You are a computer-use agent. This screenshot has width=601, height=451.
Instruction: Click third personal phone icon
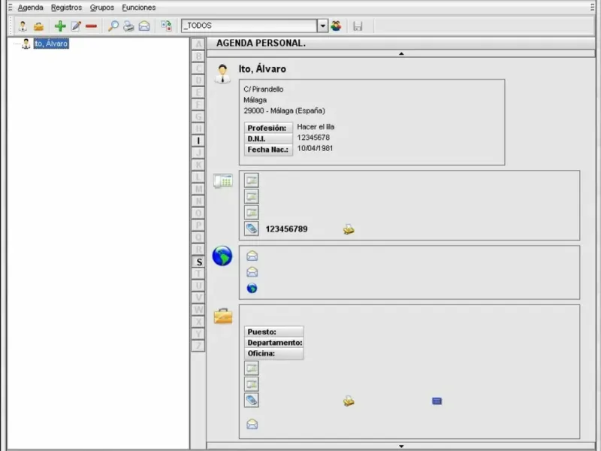[252, 213]
